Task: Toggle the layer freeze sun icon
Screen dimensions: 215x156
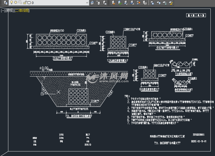Action: pos(16,2)
